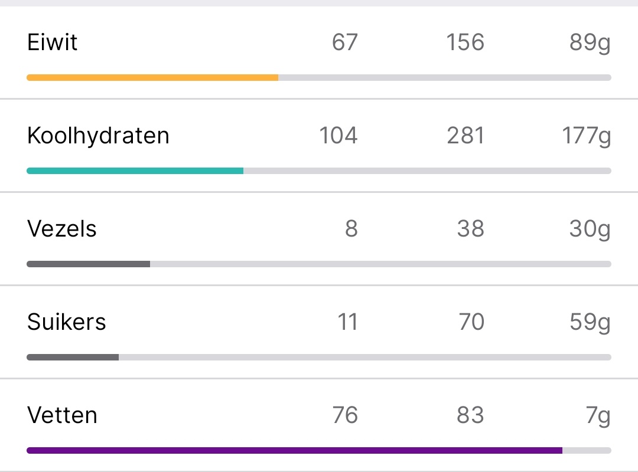Select the Koolhydraten row label
The height and width of the screenshot is (472, 638).
(x=98, y=136)
